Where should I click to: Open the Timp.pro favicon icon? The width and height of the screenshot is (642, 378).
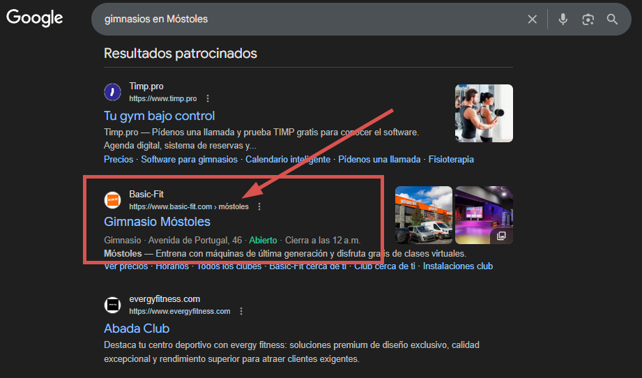(112, 92)
